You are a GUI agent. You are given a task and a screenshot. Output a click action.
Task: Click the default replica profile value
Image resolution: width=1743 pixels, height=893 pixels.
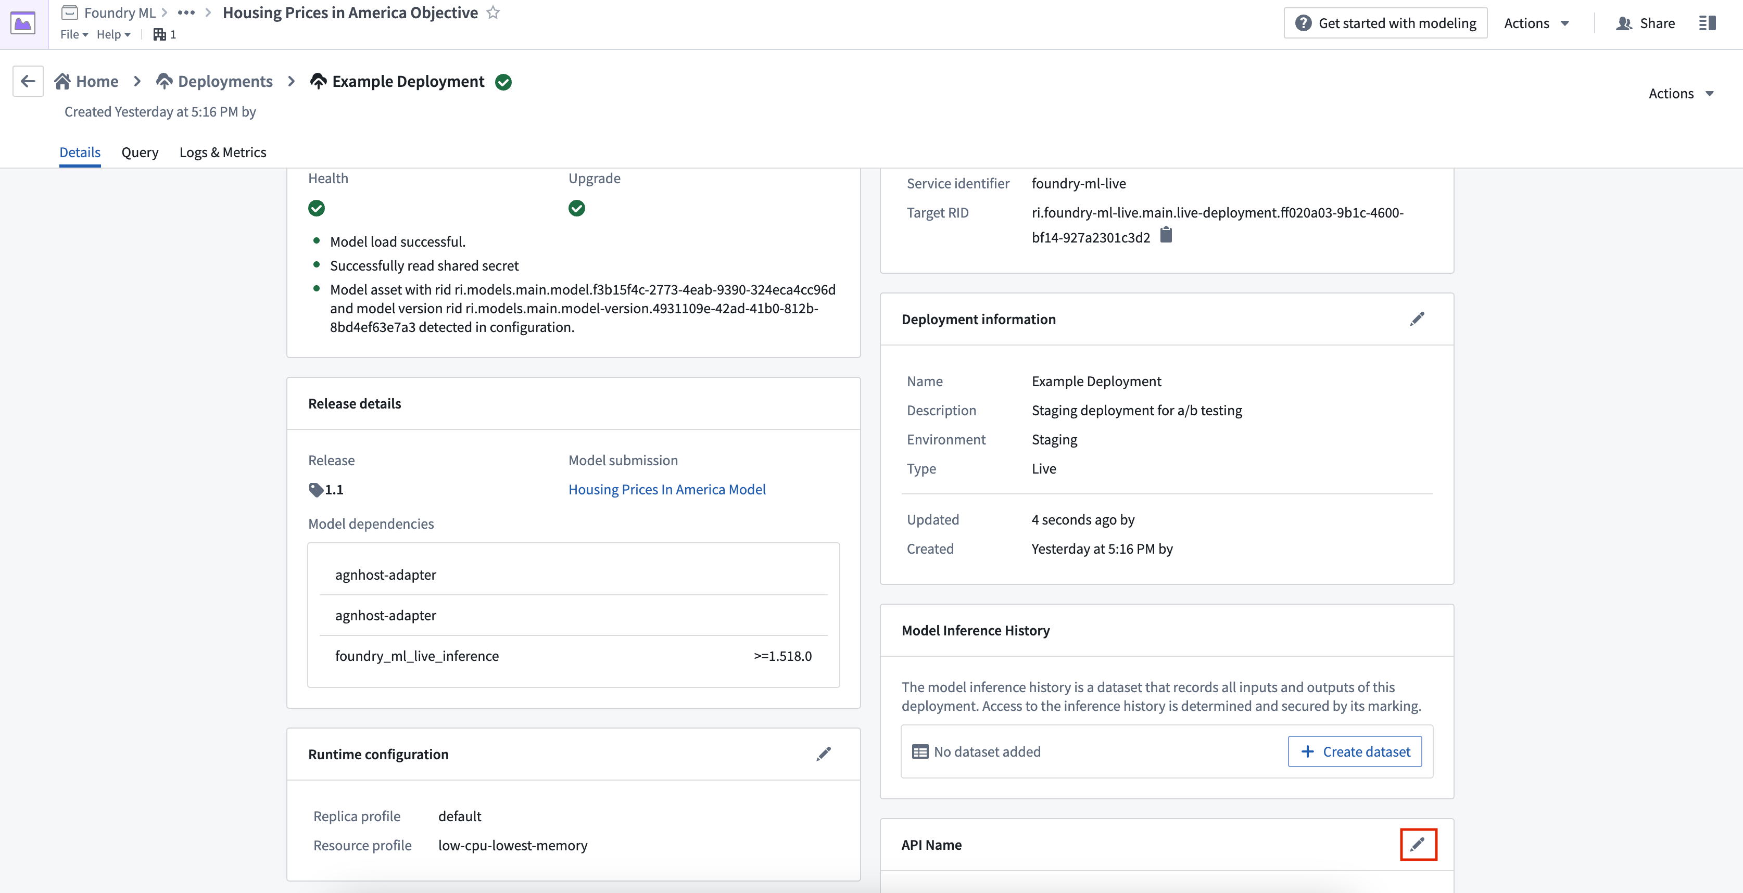459,816
